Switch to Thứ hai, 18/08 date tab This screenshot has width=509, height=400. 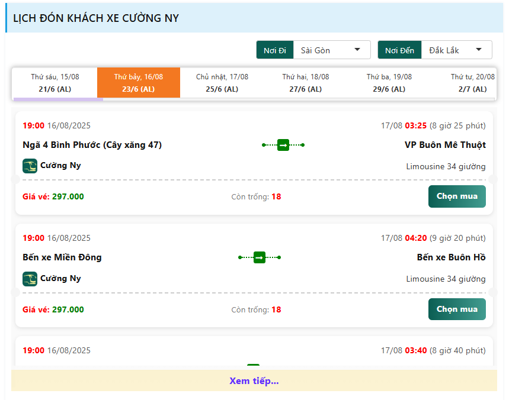click(306, 83)
